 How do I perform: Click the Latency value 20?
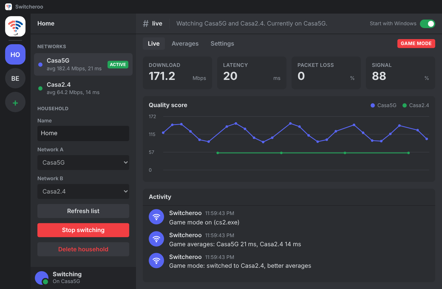[x=230, y=76]
